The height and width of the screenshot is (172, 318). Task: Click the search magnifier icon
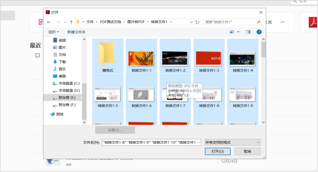pos(258,22)
